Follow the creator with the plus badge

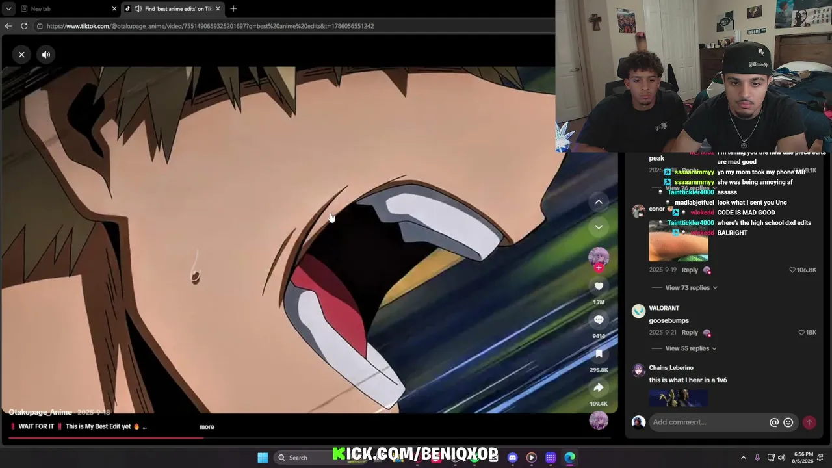coord(599,268)
